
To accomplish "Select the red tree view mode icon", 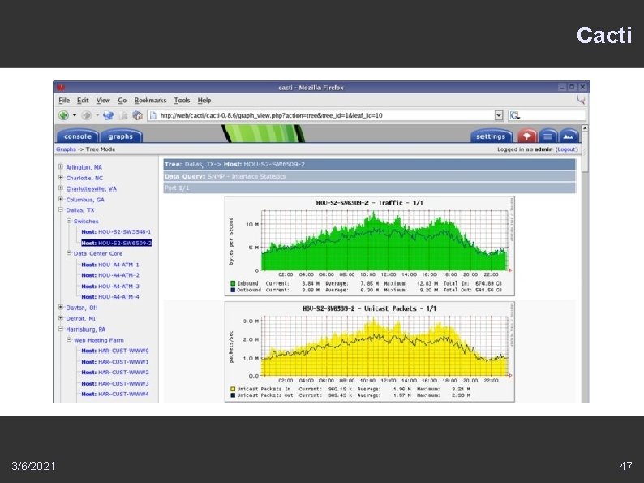I will [x=527, y=136].
